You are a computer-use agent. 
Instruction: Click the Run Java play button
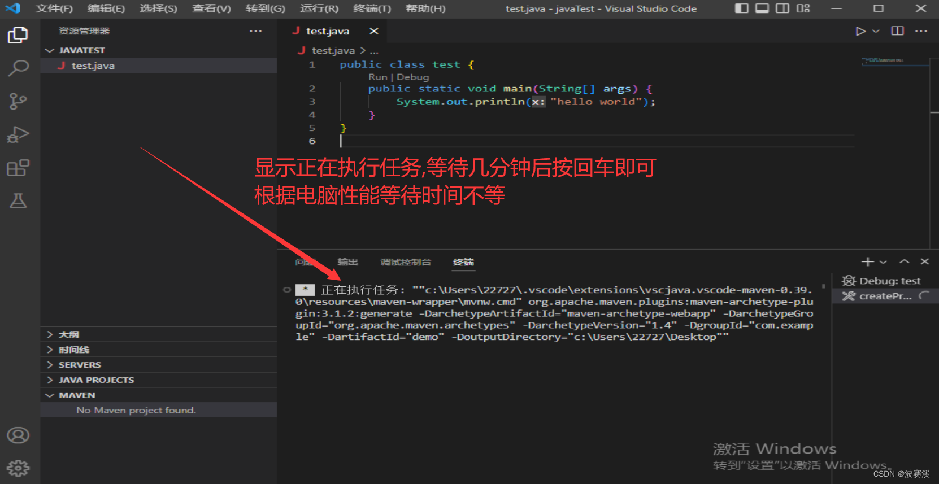click(860, 31)
